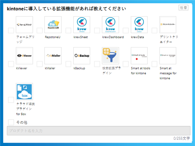Click the クラウド連携プラグイン for Box label

(x=25, y=109)
